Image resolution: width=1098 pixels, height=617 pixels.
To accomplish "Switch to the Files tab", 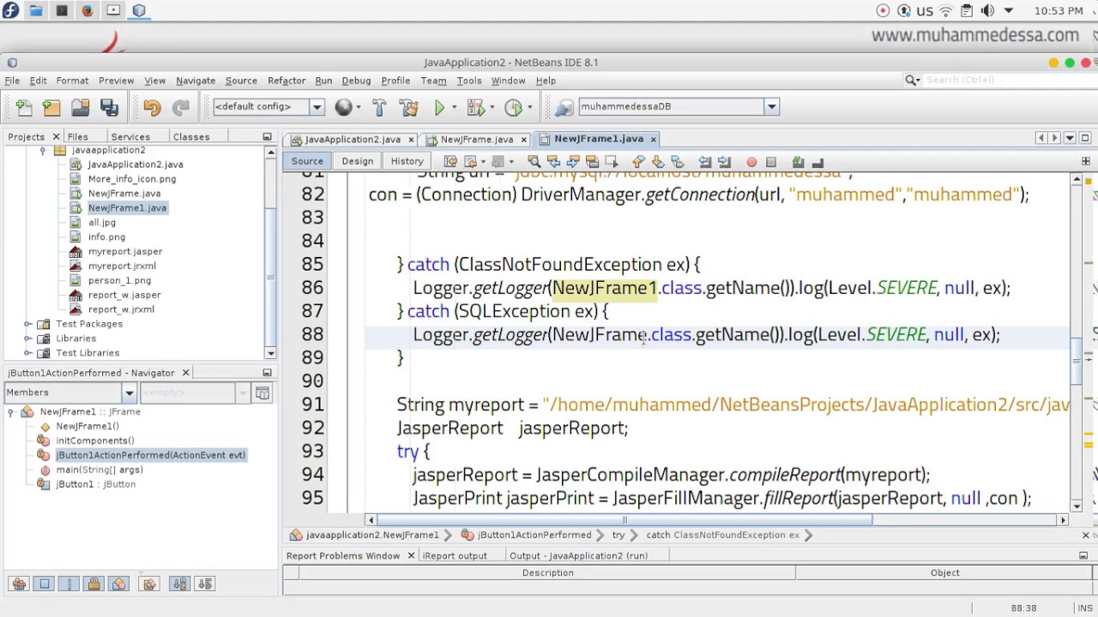I will point(77,137).
